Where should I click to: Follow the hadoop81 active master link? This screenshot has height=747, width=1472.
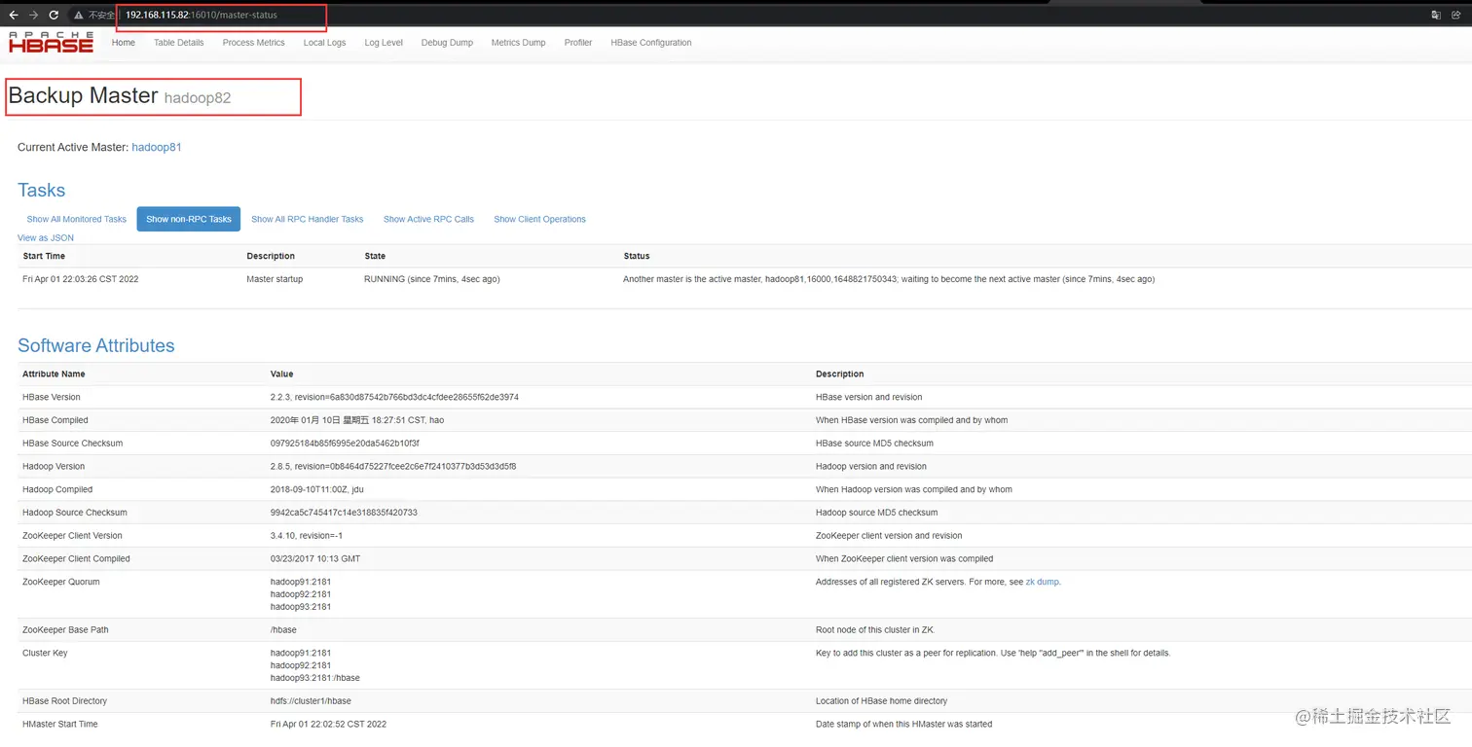click(x=157, y=147)
